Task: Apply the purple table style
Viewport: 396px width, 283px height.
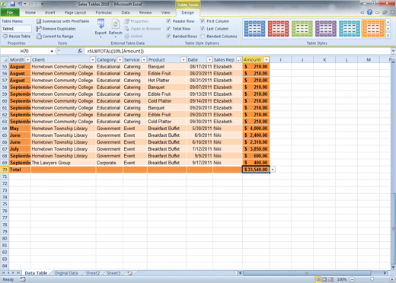Action: coord(326,29)
